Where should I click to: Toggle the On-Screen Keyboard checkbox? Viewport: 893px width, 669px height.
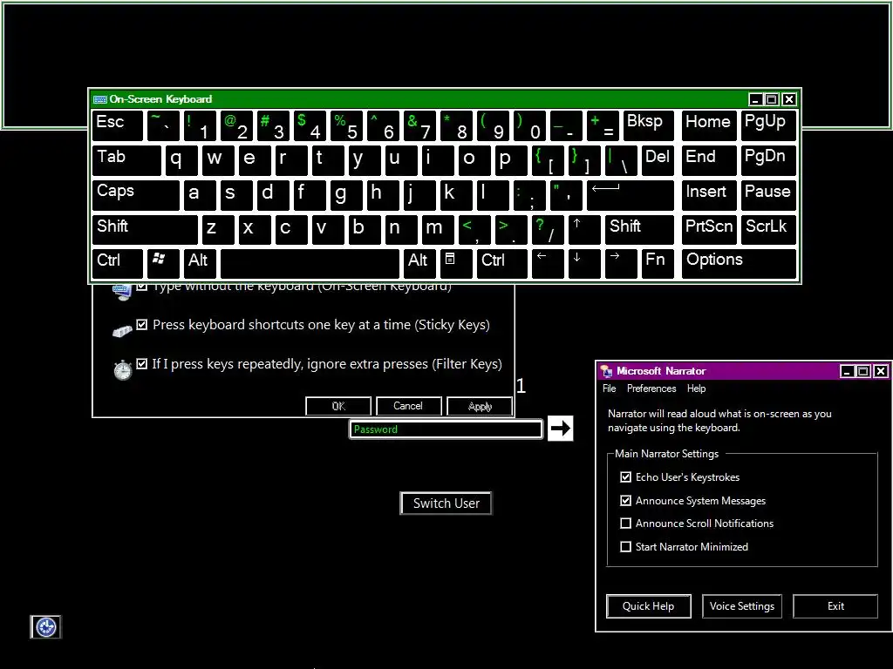[x=142, y=286]
